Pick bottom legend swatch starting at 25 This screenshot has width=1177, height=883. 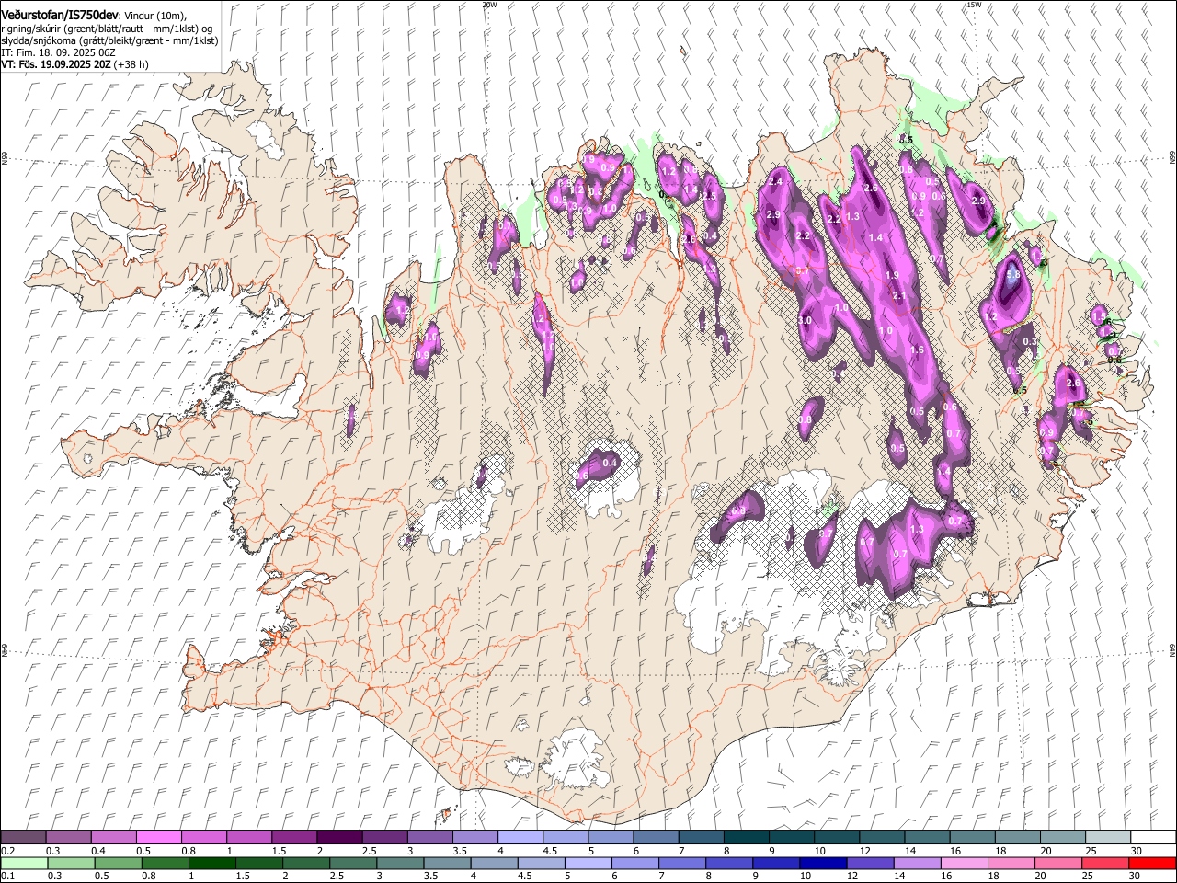(x=1107, y=863)
